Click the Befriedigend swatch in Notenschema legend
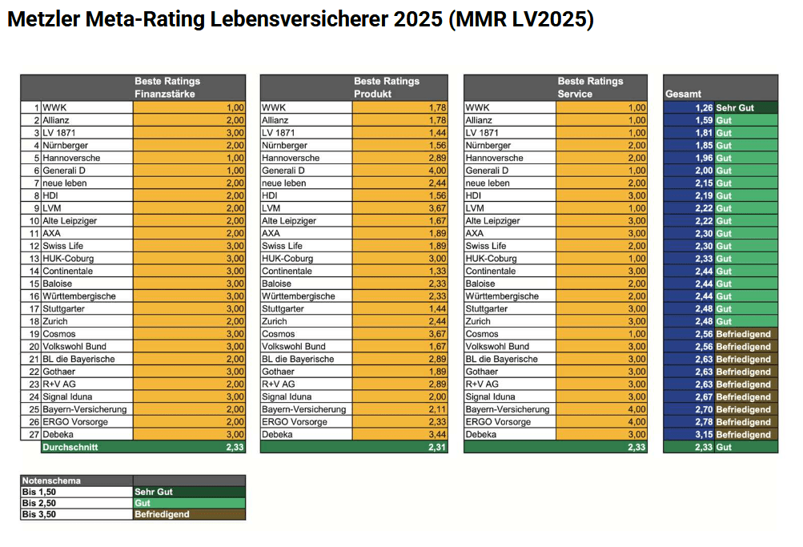 189,514
